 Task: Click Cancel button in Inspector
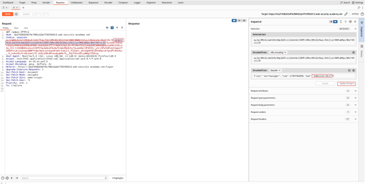325,83
